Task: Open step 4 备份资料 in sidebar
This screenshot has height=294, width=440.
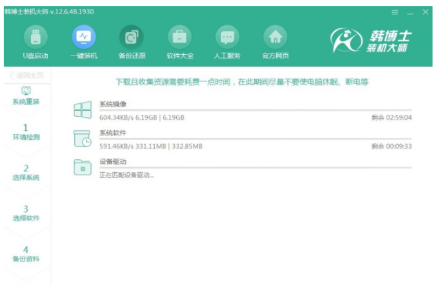Action: coord(26,253)
